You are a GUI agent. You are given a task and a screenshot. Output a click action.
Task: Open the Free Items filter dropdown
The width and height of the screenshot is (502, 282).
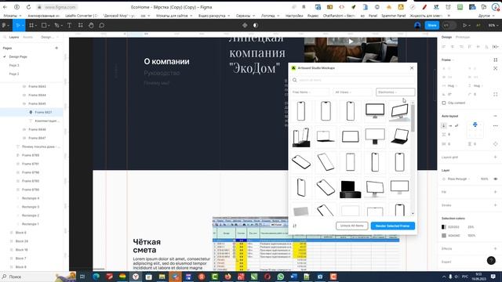(309, 92)
